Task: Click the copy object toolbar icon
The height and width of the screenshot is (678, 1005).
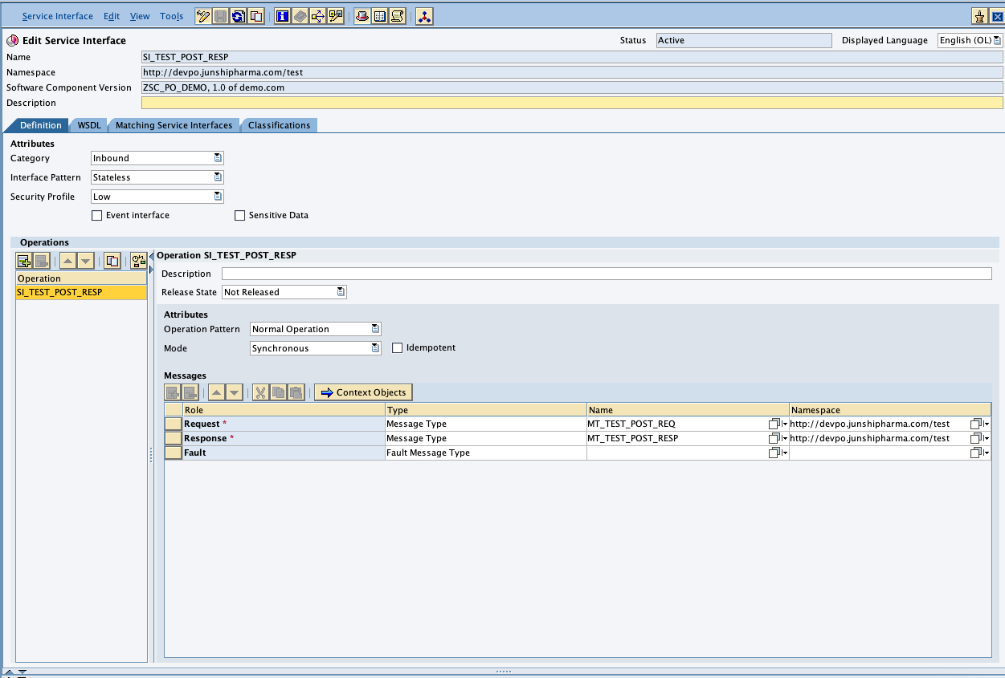Action: (256, 16)
